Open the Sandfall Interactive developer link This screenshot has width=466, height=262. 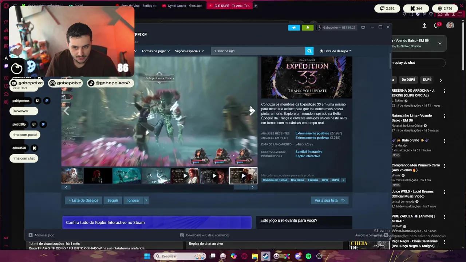(x=309, y=152)
